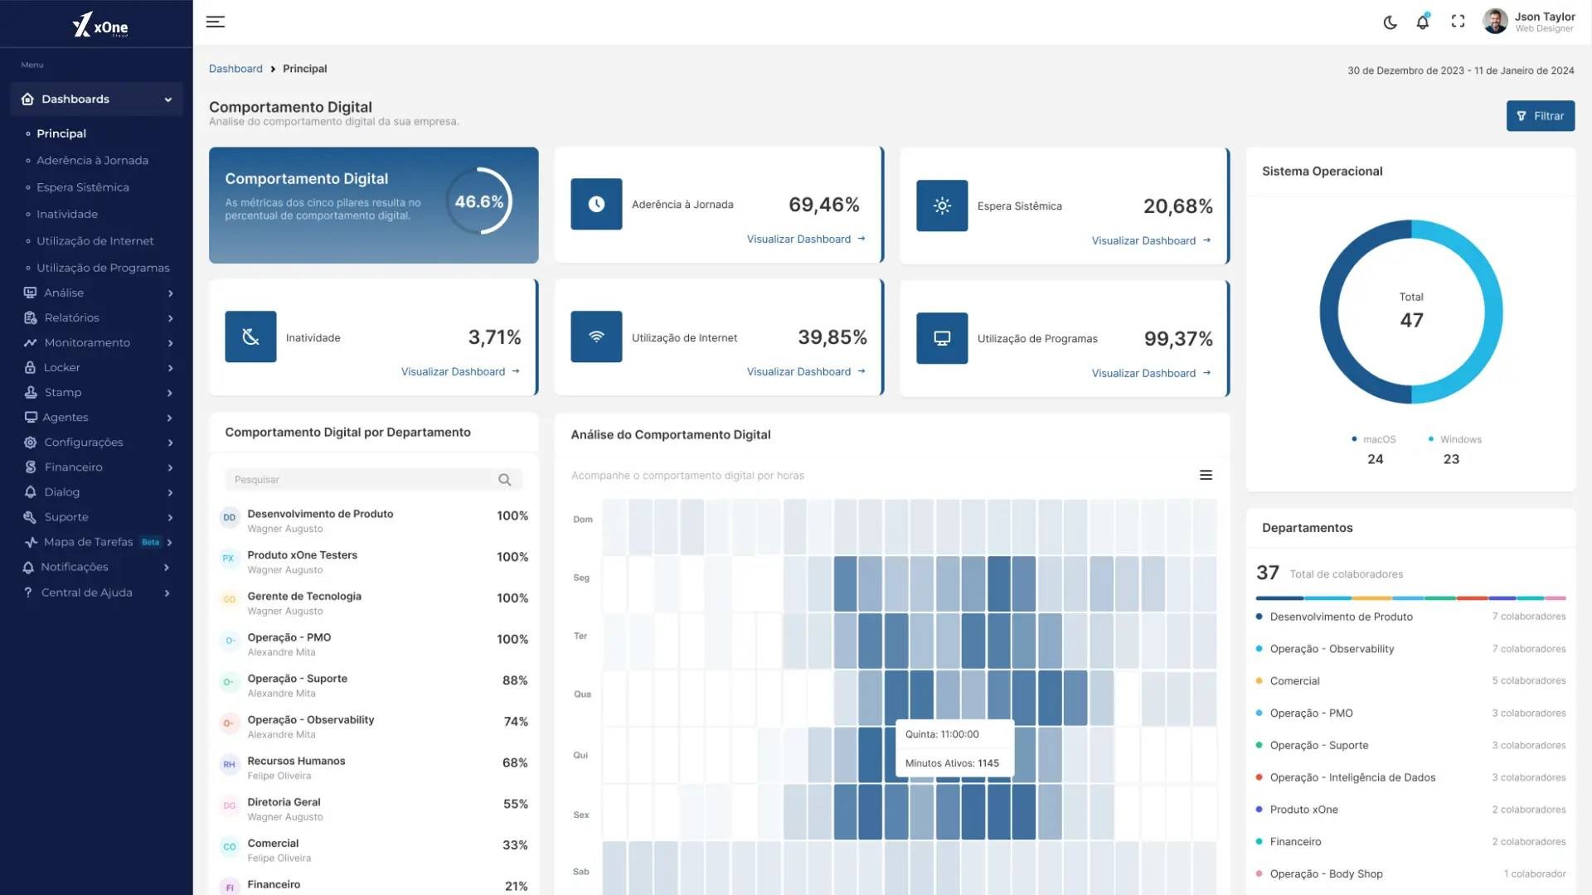Click the Inatividade moon-clock icon
1592x895 pixels.
(x=250, y=336)
